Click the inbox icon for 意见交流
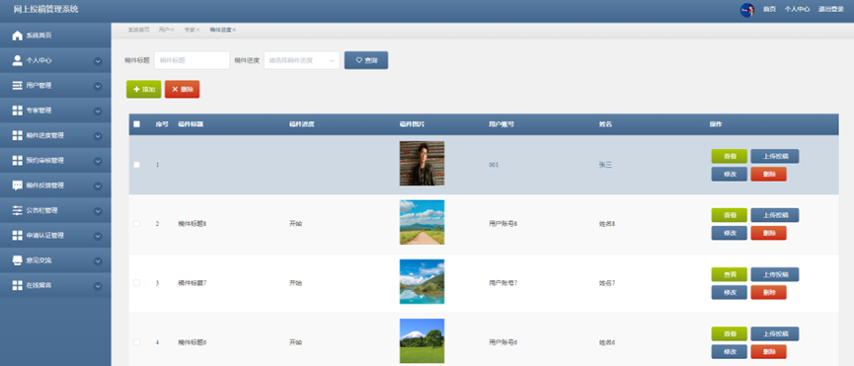Screen dimensions: 854x366 click(18, 260)
